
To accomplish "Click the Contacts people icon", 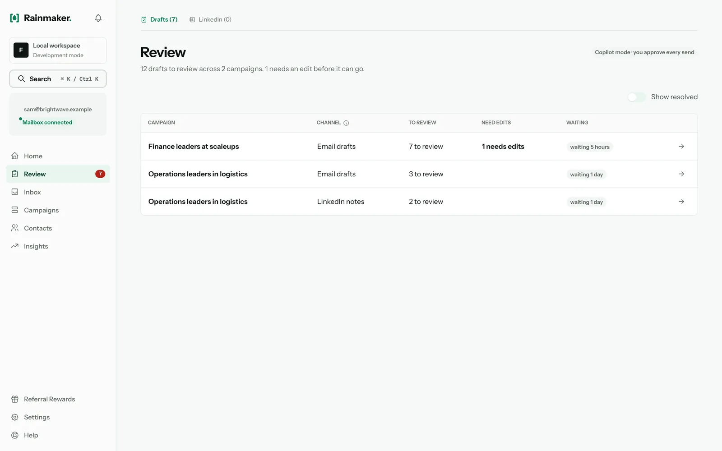I will click(15, 228).
